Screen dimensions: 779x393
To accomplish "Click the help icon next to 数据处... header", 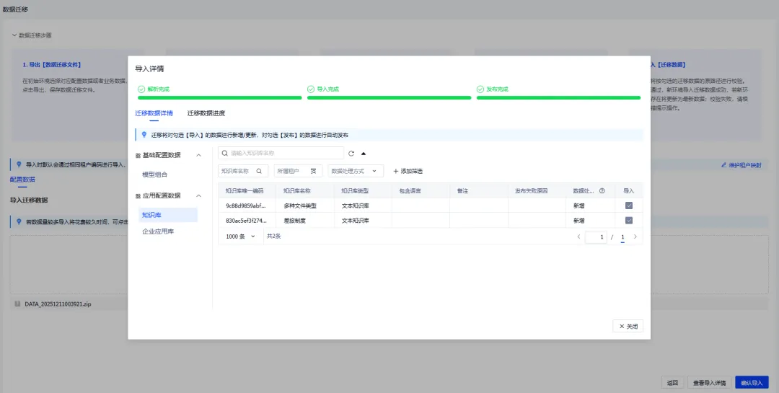I will click(602, 191).
